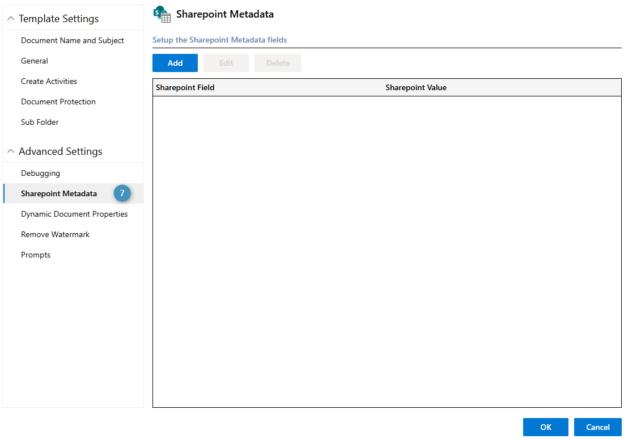The height and width of the screenshot is (439, 624).
Task: Click the Sharepoint Value column header
Action: click(416, 87)
